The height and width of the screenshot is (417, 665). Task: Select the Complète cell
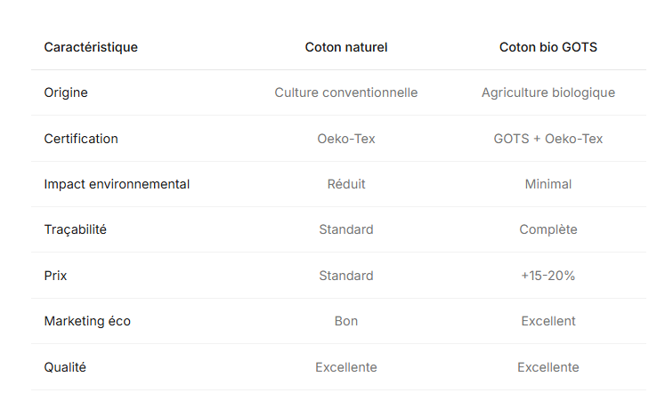coord(547,229)
